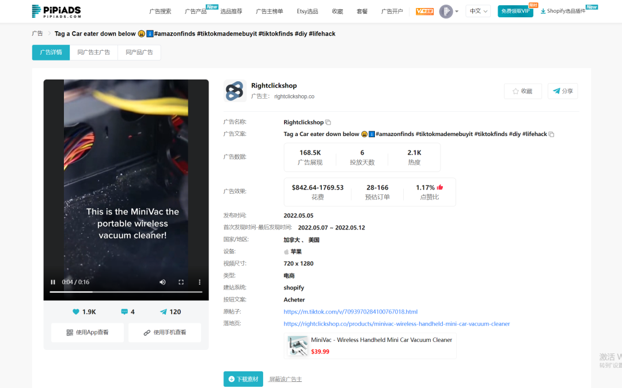Open 广告开户 in the navigation

click(x=392, y=11)
